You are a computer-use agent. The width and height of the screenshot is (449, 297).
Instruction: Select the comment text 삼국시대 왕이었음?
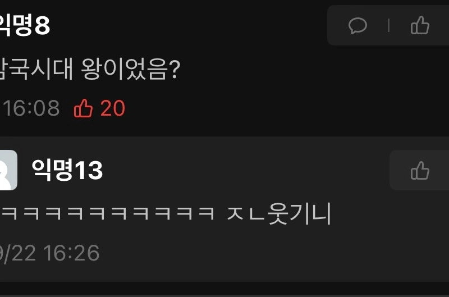90,69
